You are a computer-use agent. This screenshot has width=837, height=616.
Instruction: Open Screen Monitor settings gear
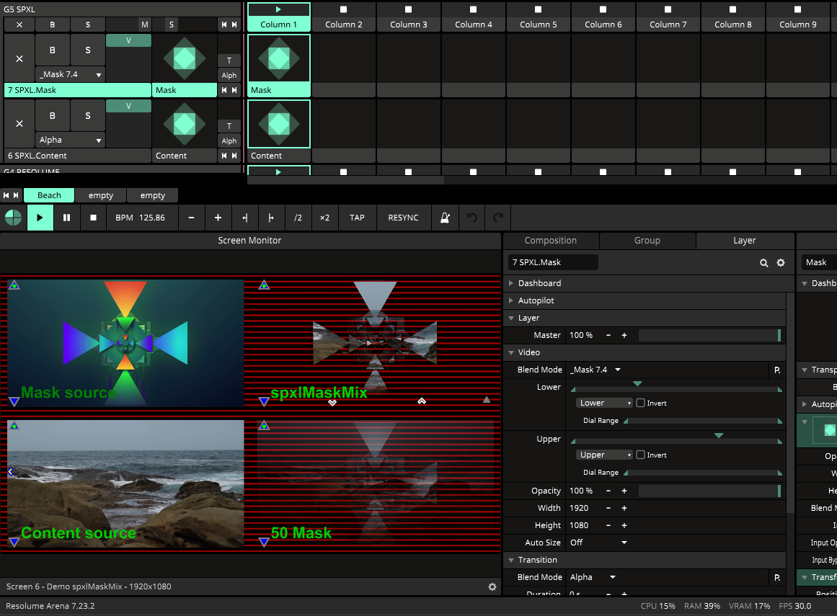[492, 586]
